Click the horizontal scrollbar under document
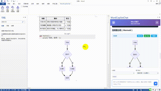Image resolution: width=161 pixels, height=91 pixels. (x=67, y=88)
